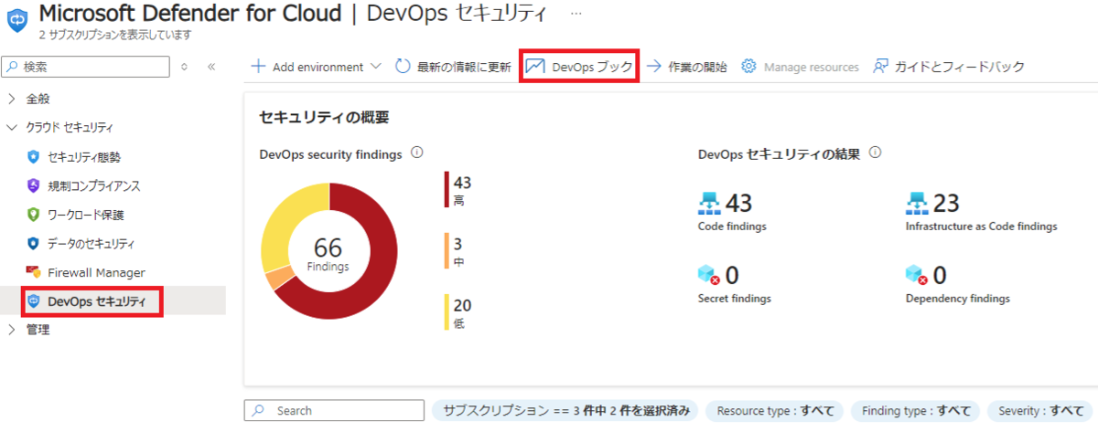
Task: Click the red 高 severity legend bar
Action: coord(447,190)
